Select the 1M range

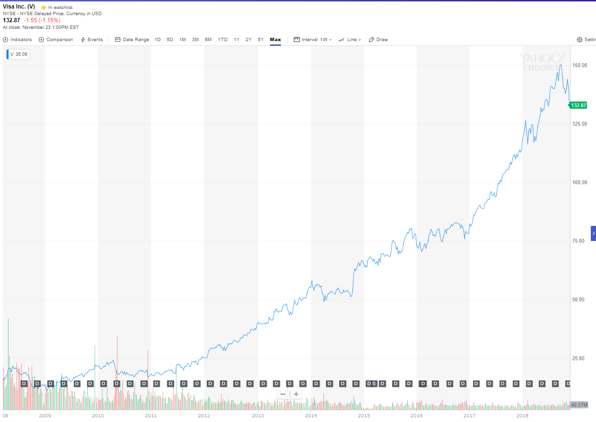(183, 40)
